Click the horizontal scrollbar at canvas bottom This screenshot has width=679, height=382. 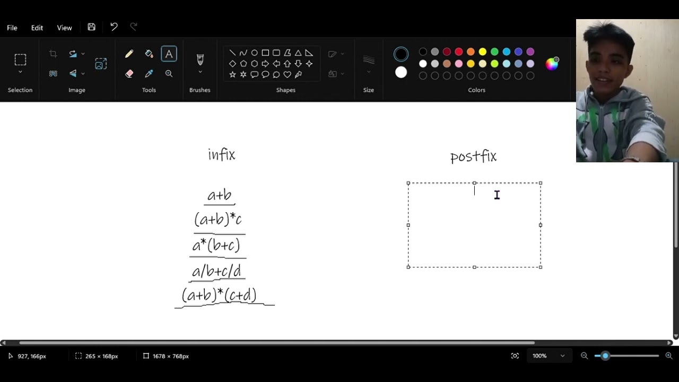click(277, 343)
